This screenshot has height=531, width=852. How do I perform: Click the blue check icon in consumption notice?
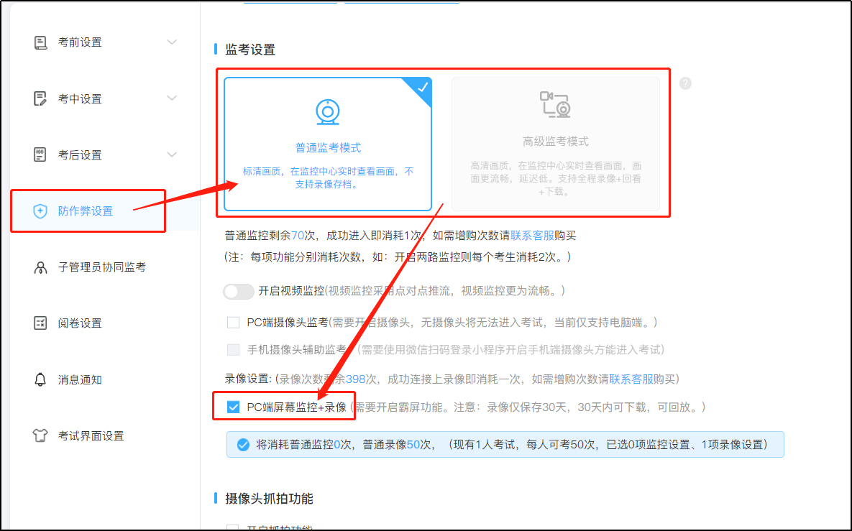coord(244,445)
